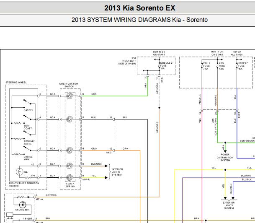This screenshot has height=223, width=255.
Task: Click the STEERING WHEEL label
Action: click(x=16, y=83)
